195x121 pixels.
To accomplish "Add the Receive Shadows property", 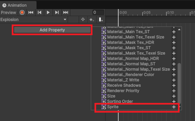I will pos(174,85).
